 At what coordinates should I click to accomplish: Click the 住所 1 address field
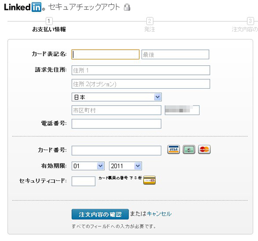tap(141, 70)
